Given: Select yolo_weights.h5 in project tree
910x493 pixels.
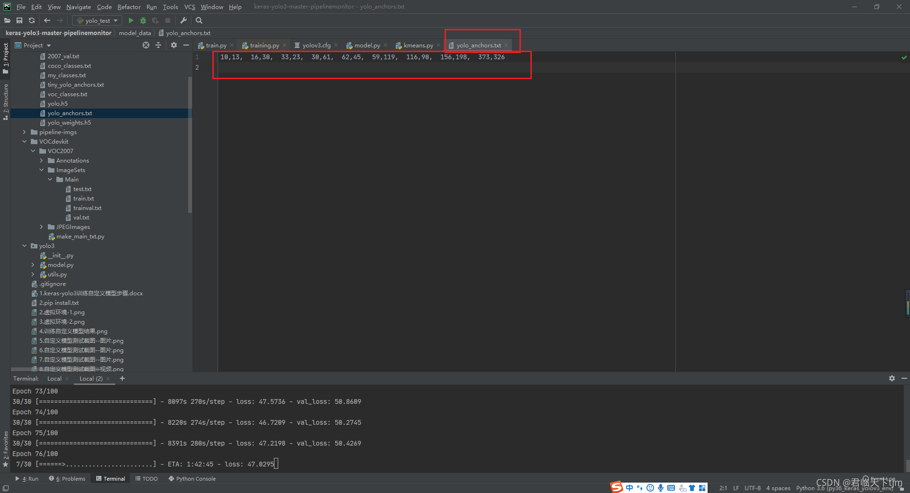Looking at the screenshot, I should (x=69, y=123).
